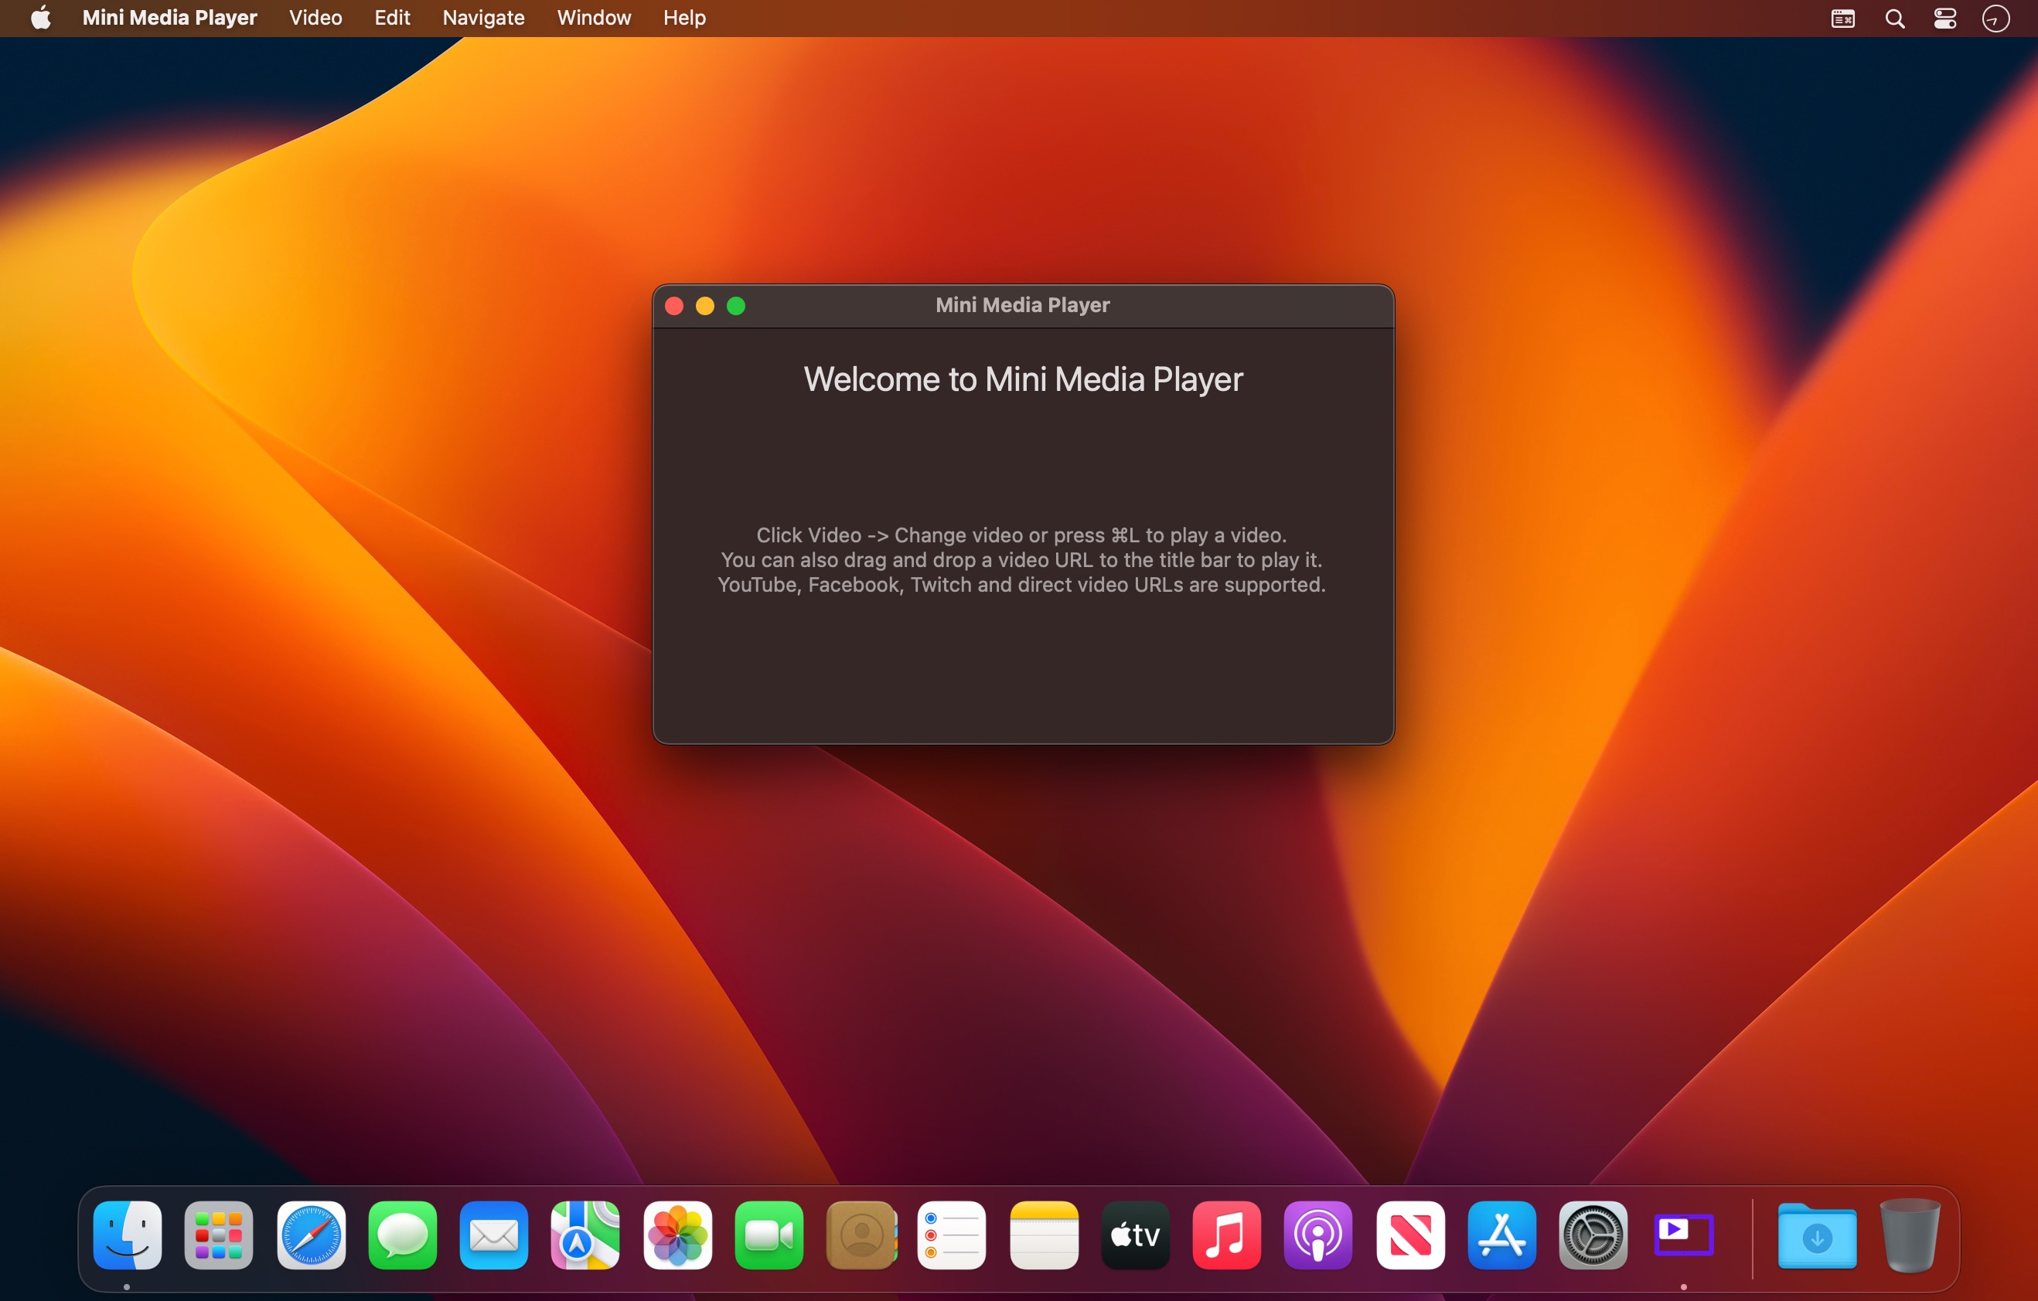
Task: Open Finder from the Dock
Action: [127, 1235]
